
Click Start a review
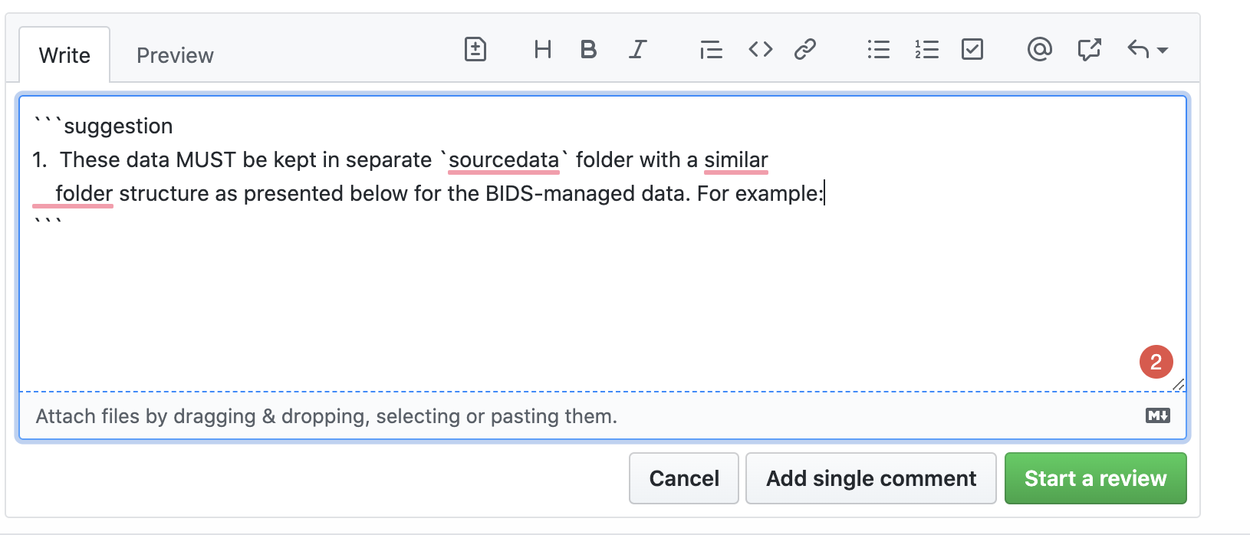pyautogui.click(x=1095, y=478)
